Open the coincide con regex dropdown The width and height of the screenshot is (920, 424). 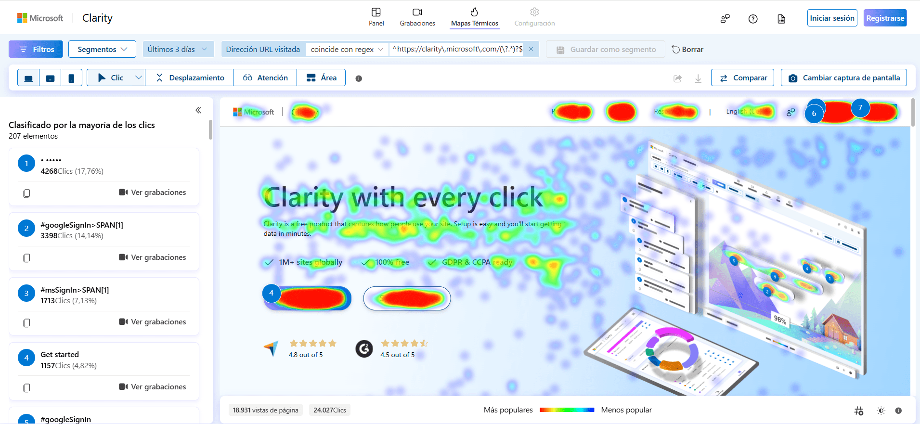(x=347, y=49)
